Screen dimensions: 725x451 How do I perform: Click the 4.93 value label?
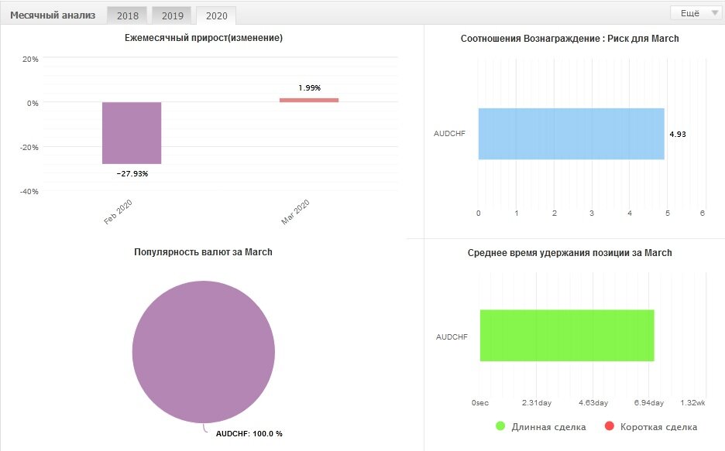click(x=678, y=135)
